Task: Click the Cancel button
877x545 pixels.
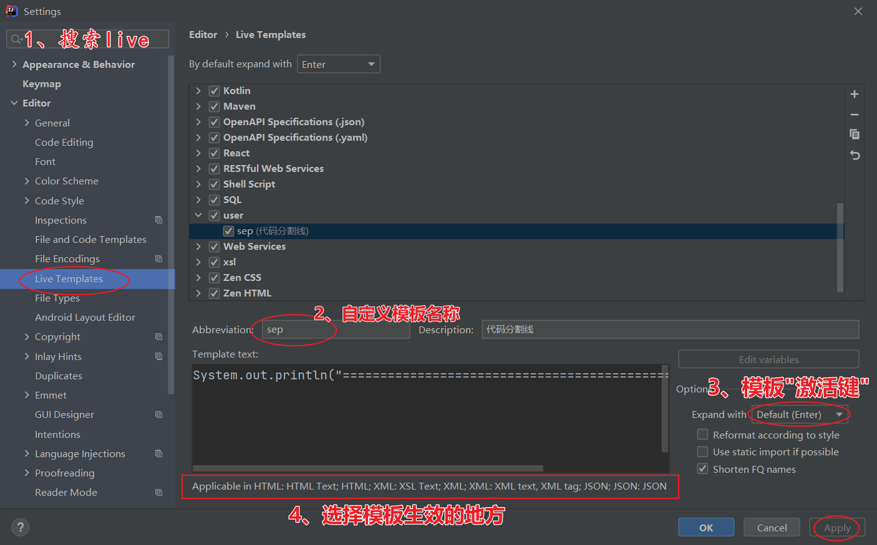Action: pyautogui.click(x=772, y=528)
